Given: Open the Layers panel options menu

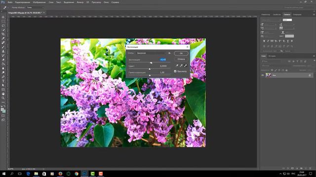Looking at the screenshot, I should coord(314,56).
